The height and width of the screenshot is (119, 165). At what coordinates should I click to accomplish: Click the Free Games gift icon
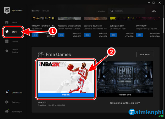point(41,55)
